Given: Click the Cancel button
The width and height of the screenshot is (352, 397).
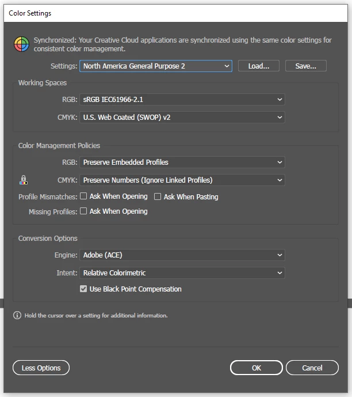Looking at the screenshot, I should [312, 368].
